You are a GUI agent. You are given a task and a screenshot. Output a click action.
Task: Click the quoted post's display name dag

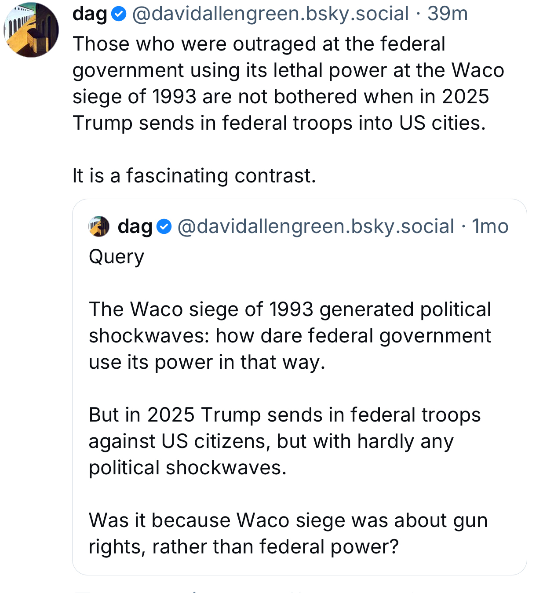[135, 227]
